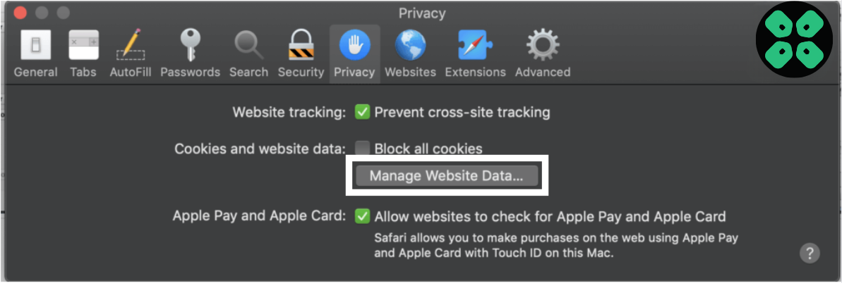Switch to the Tabs preferences icon
The image size is (842, 283).
[83, 46]
